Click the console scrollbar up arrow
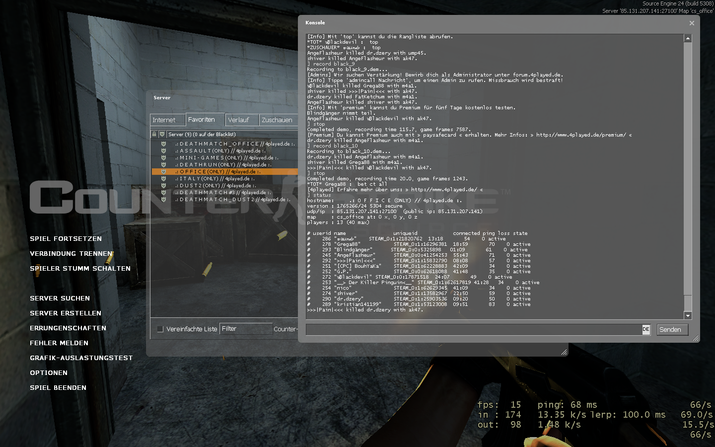Image resolution: width=715 pixels, height=447 pixels. click(x=688, y=38)
